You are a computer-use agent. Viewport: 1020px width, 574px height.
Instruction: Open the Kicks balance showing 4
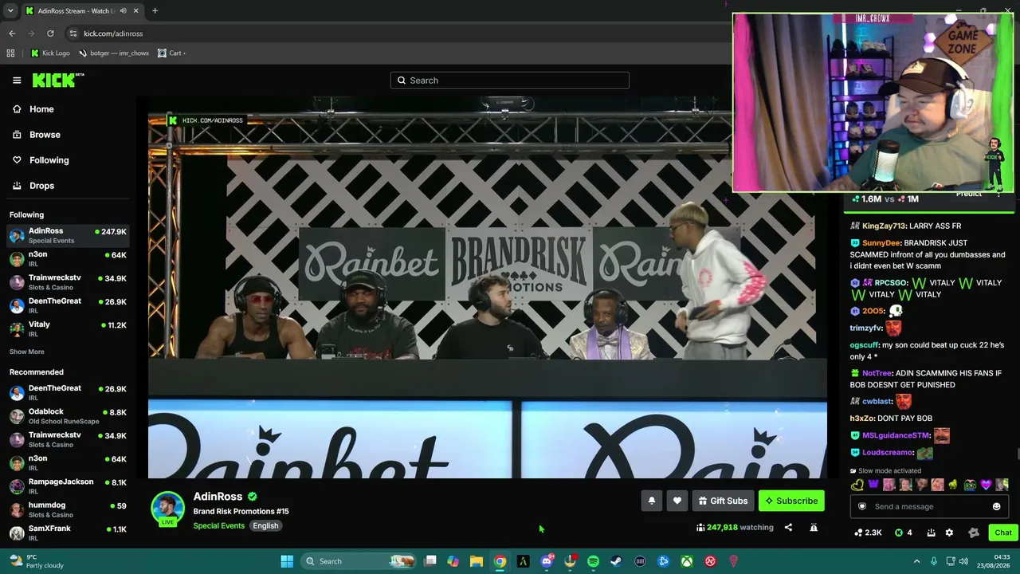[x=903, y=533]
